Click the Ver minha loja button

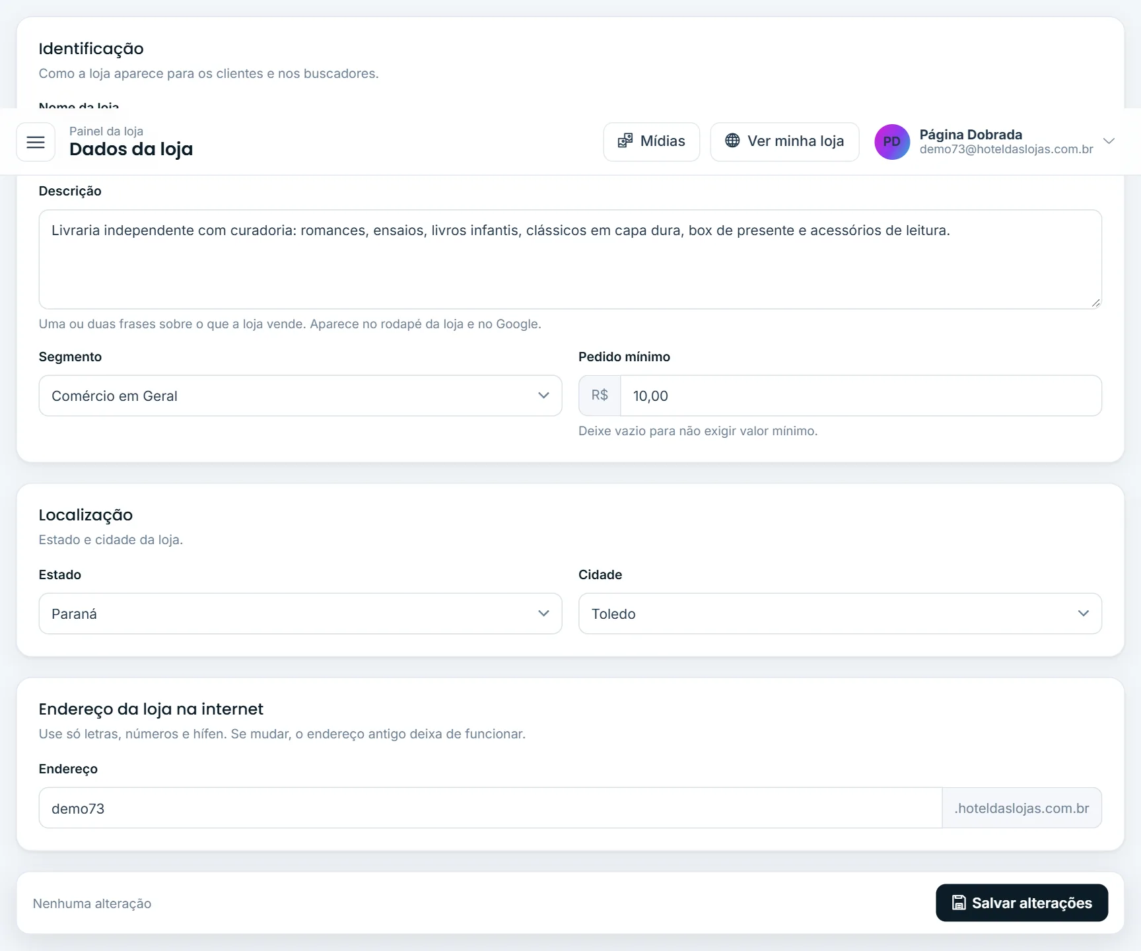[784, 141]
